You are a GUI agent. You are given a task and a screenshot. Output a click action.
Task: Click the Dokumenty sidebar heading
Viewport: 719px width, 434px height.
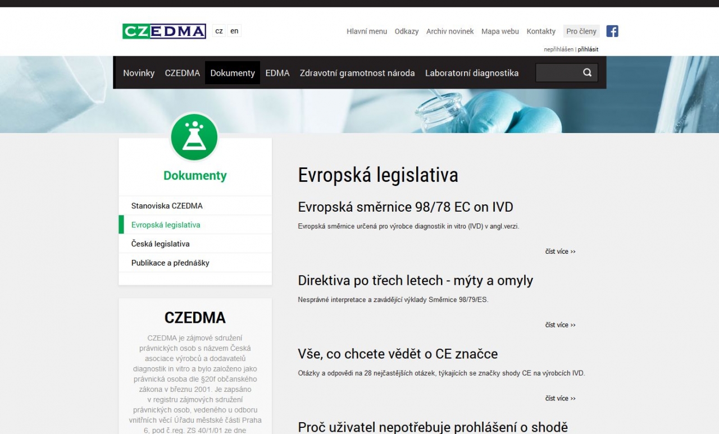pos(195,175)
